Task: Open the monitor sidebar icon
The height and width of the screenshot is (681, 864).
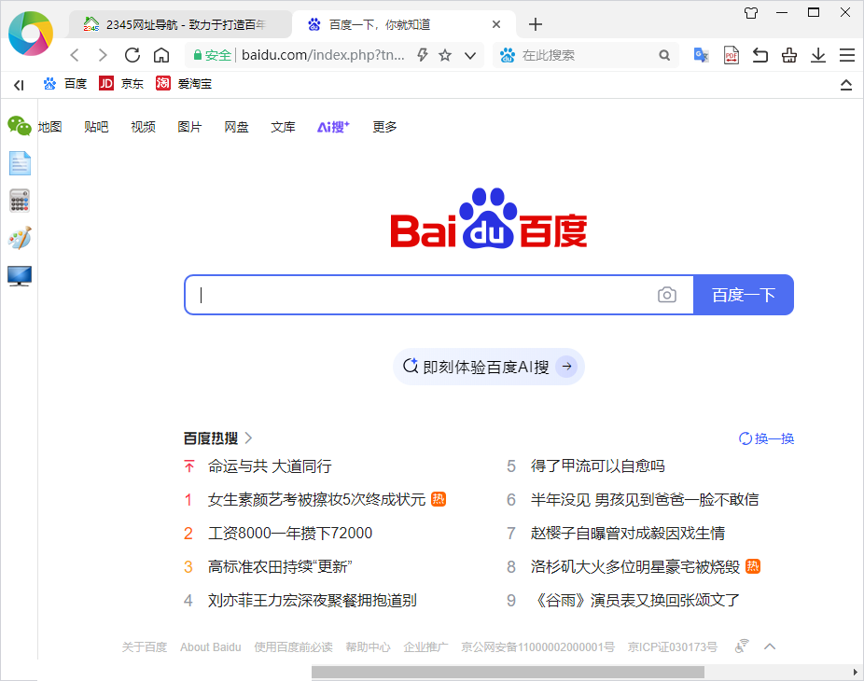Action: (x=20, y=275)
